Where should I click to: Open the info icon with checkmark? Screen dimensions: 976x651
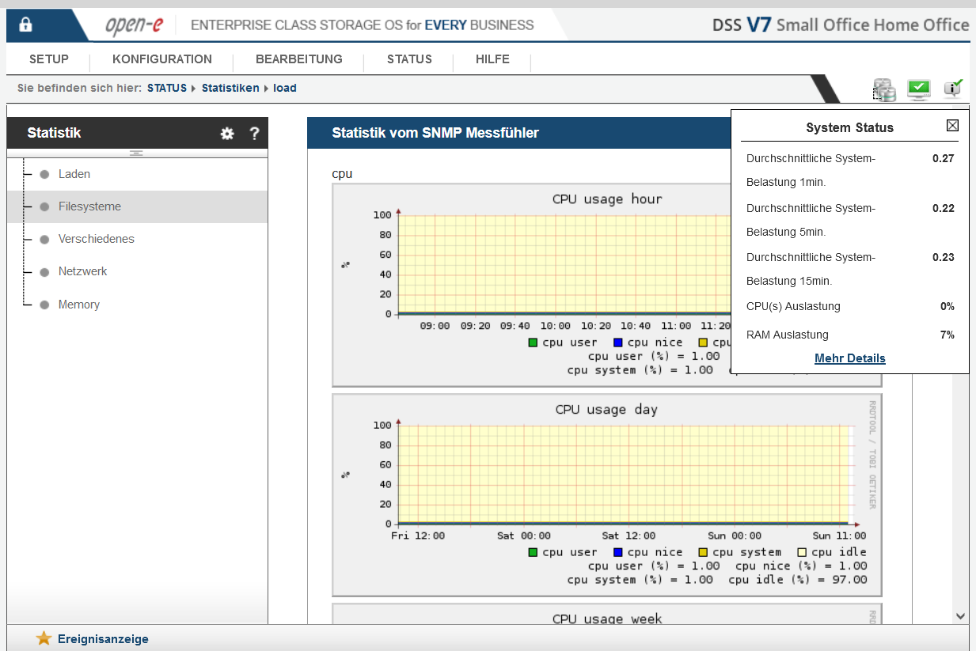click(x=953, y=88)
